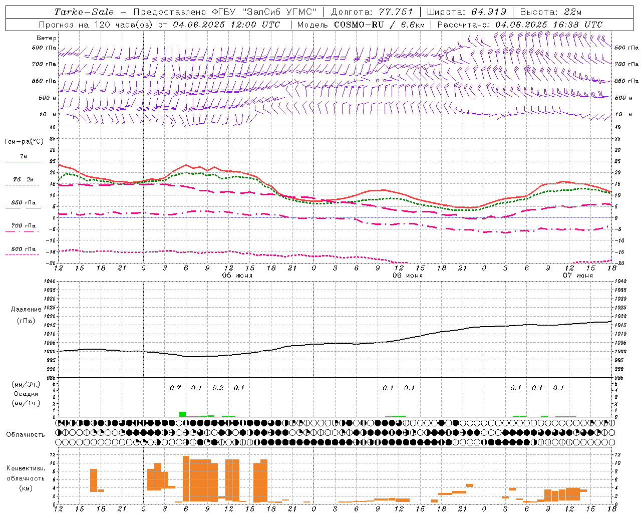Click the '(гПа)' unit under Давление

25,321
